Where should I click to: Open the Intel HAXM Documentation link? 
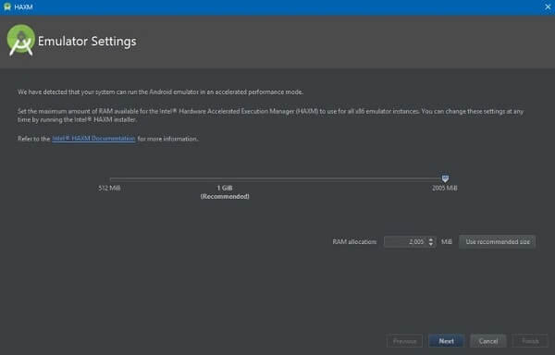[93, 139]
